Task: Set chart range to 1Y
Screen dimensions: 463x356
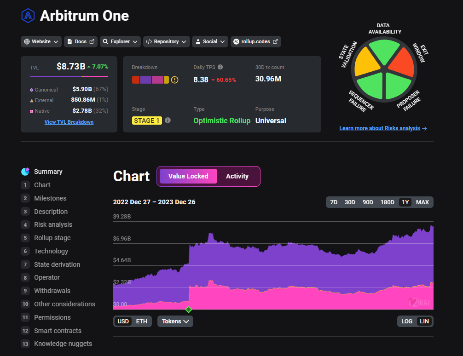Action: pyautogui.click(x=405, y=202)
